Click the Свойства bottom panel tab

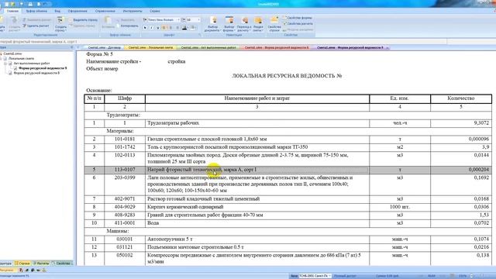62,263
